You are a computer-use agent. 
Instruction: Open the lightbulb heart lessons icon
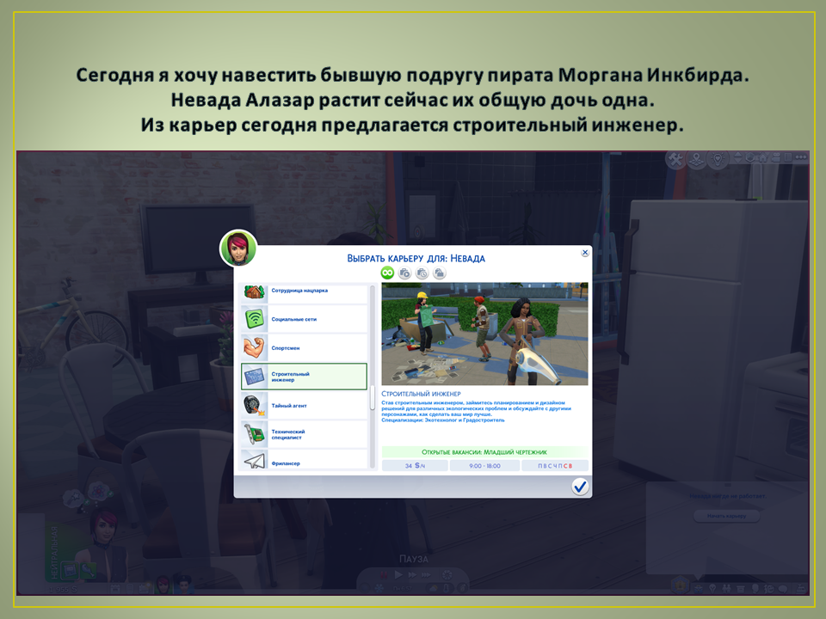click(x=718, y=158)
